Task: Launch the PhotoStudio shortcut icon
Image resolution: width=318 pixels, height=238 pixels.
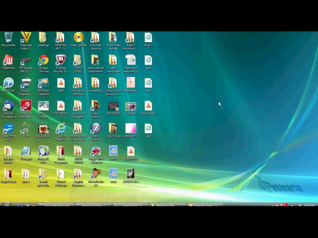Action: [x=96, y=178]
